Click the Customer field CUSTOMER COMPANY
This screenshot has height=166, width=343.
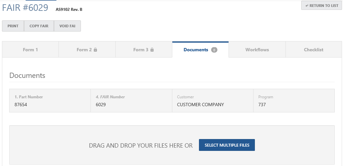click(x=213, y=101)
